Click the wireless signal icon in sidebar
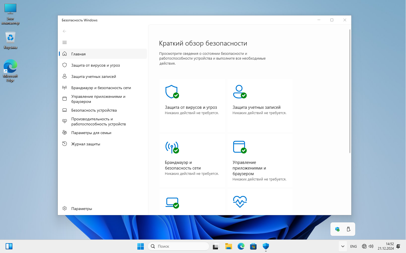Viewport: 406px width, 253px height. 65,87
